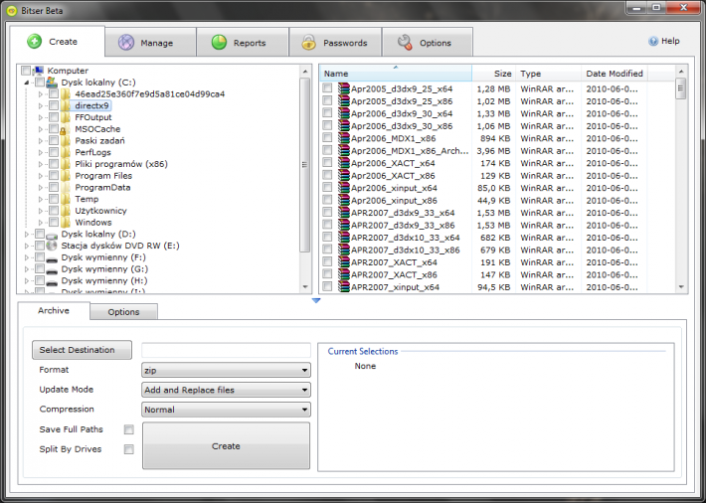Open the Compression dropdown showing Normal

[x=226, y=410]
